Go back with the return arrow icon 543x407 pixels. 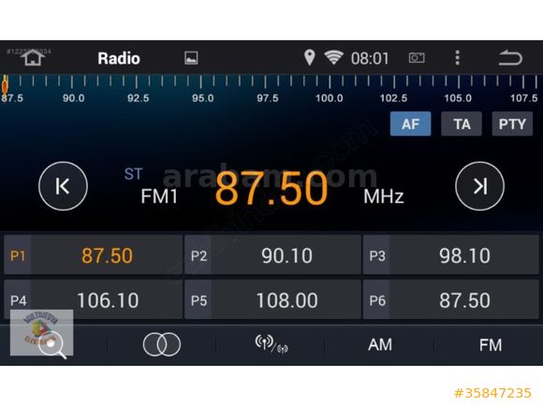[x=510, y=57]
